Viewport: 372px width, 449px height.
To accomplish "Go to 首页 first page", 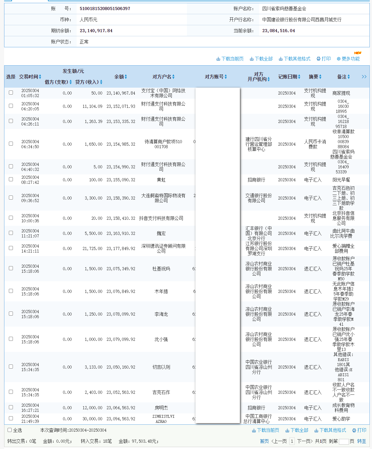I will click(x=264, y=441).
